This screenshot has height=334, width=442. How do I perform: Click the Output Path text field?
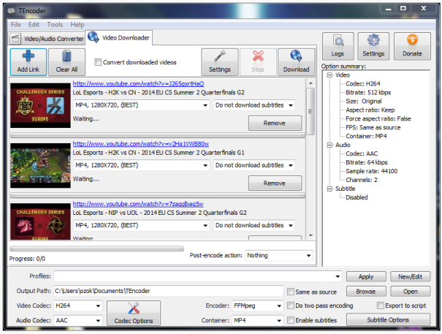(x=169, y=291)
